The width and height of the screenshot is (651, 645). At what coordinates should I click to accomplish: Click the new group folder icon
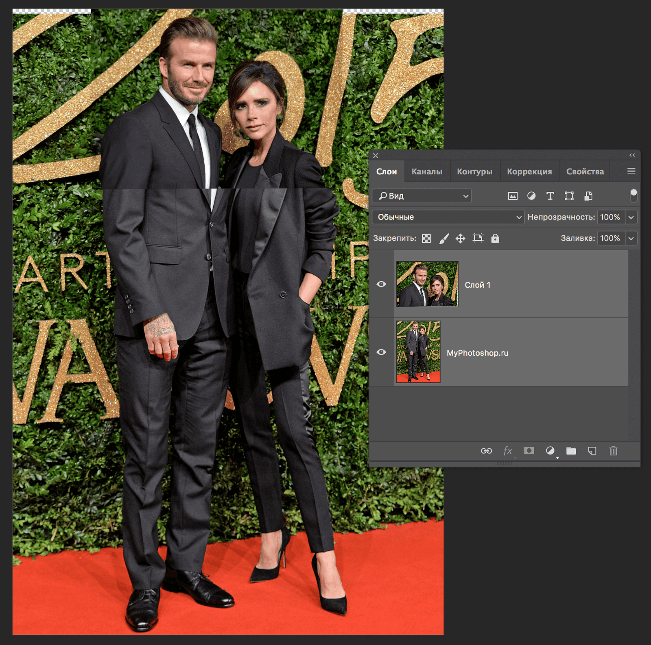pyautogui.click(x=571, y=451)
